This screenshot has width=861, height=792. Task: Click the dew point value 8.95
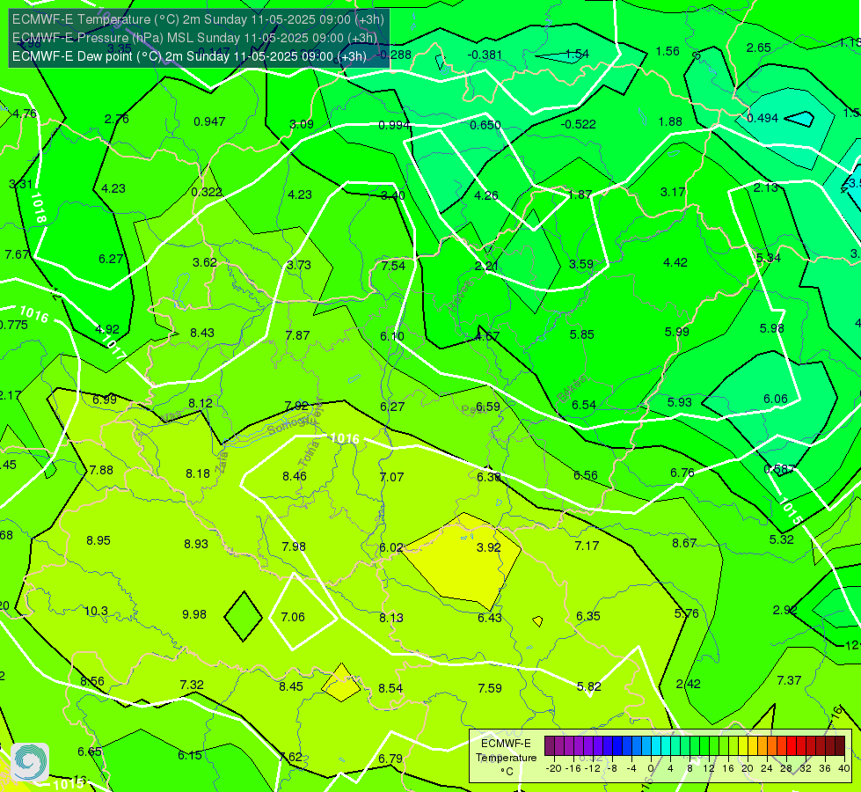click(99, 540)
